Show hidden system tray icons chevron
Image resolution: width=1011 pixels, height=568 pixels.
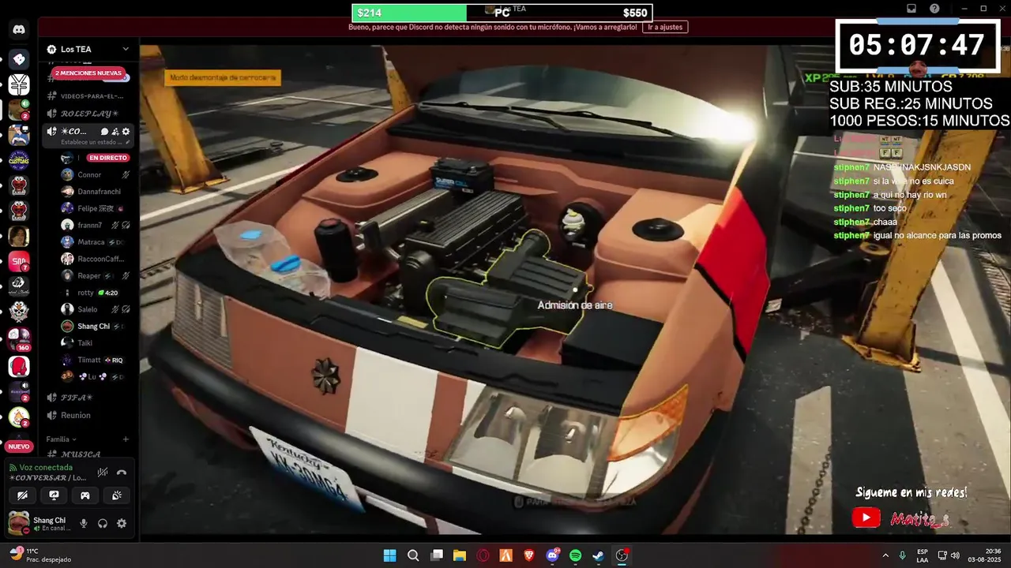coord(885,555)
